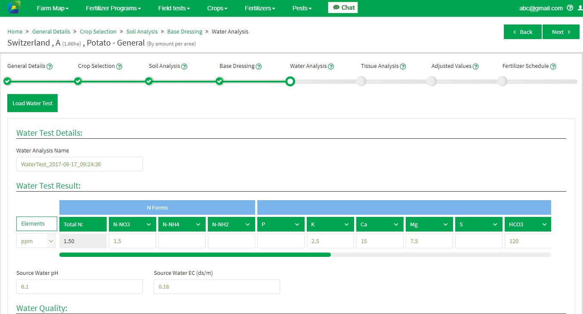Click the horizontal table scrollbar
This screenshot has width=583, height=314.
pos(195,255)
